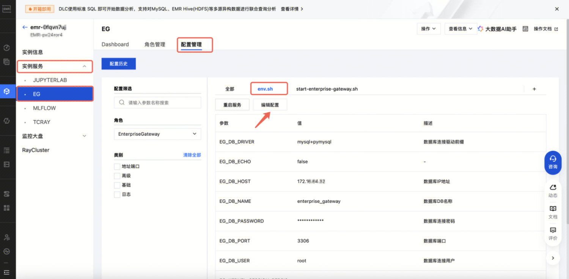Click the EG_DB_HOST parameter name

[235, 181]
